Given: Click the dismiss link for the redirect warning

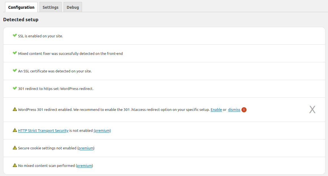Looking at the screenshot, I should coord(234,110).
